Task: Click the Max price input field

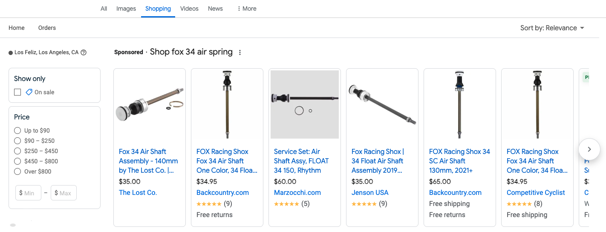Action: coord(64,193)
